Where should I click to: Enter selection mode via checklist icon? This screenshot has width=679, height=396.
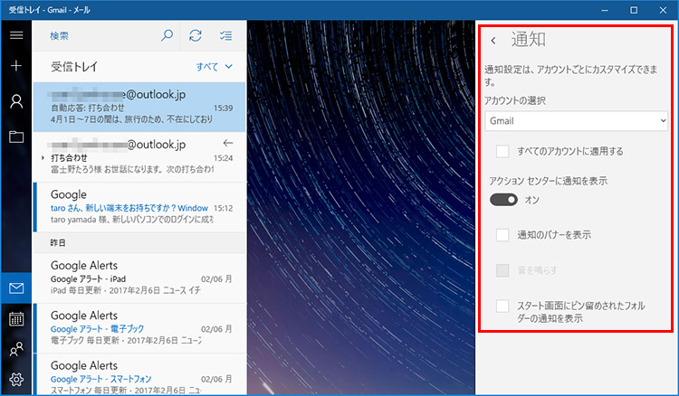pyautogui.click(x=225, y=35)
